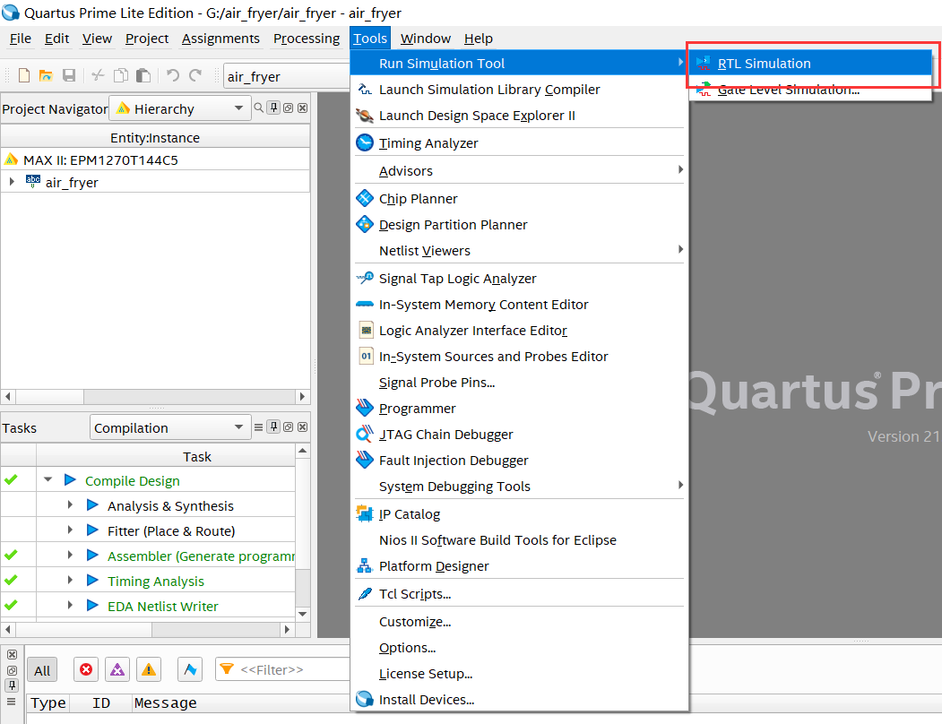Filter messages by error red icon
The image size is (942, 724).
(x=86, y=669)
